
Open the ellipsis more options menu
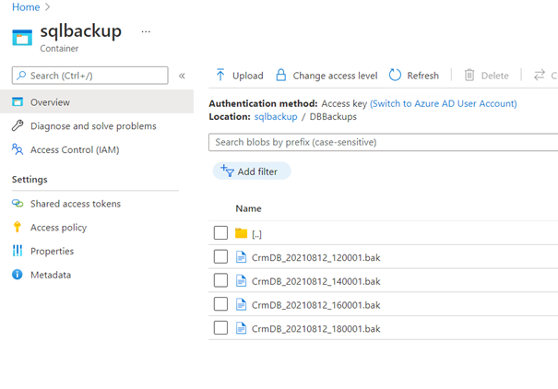click(x=146, y=31)
